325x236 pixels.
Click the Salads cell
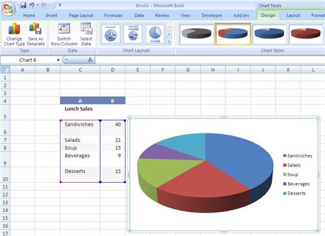(x=80, y=140)
